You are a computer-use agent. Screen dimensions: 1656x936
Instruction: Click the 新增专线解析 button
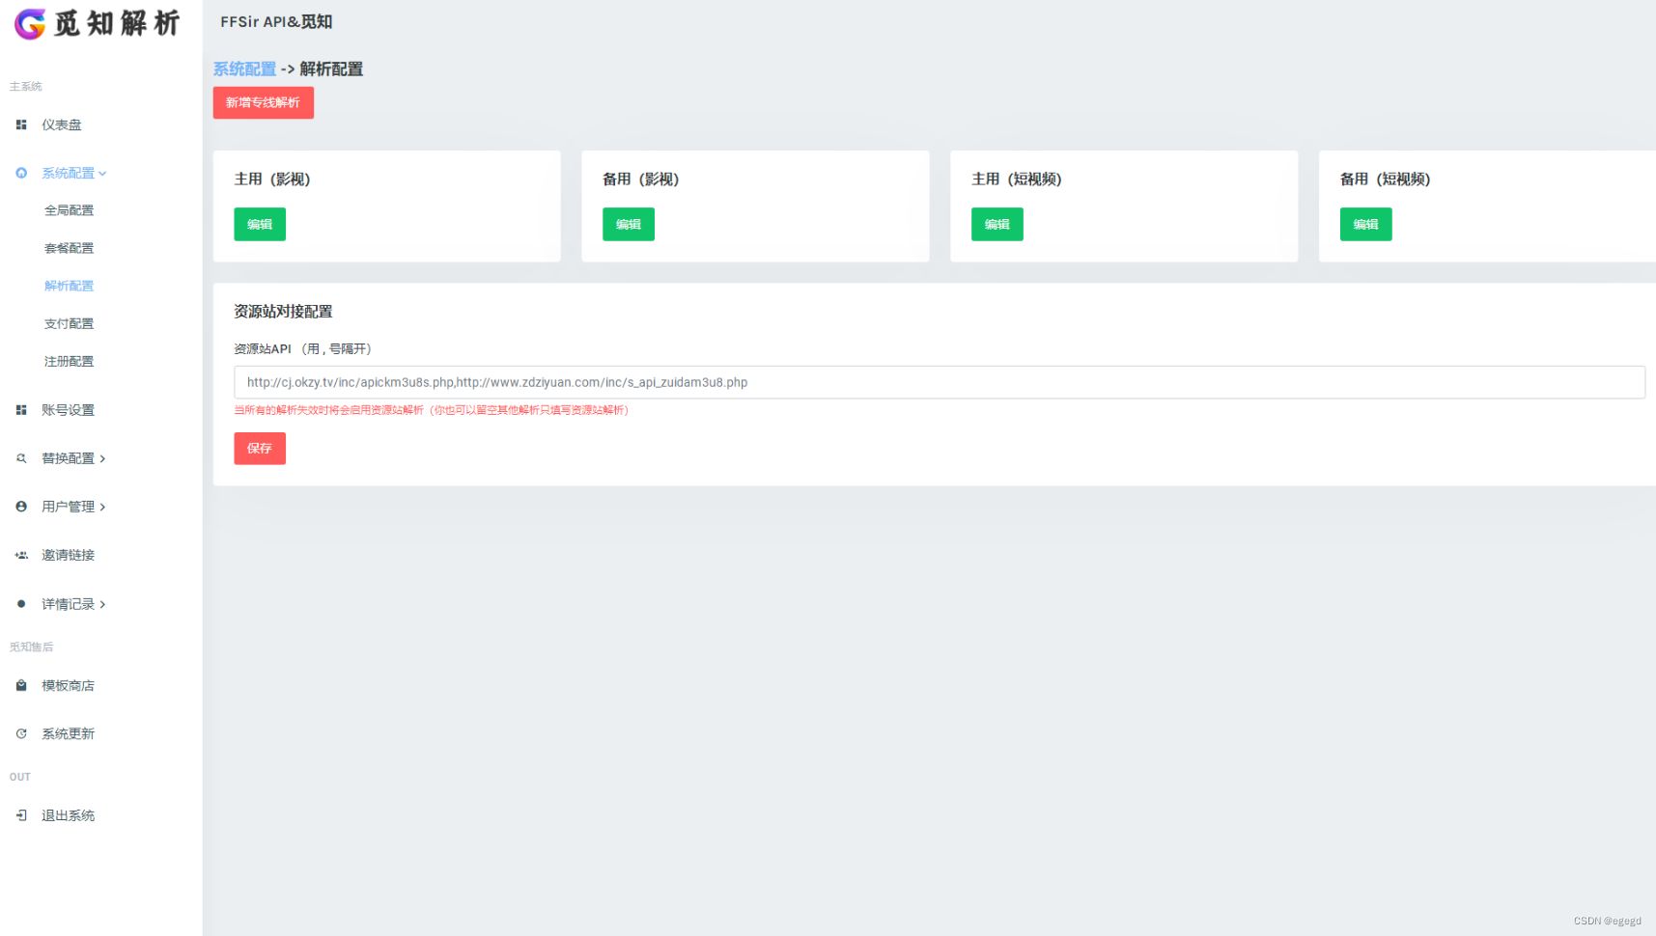click(x=263, y=102)
